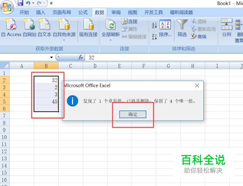Click 清除 filter

click(x=199, y=21)
